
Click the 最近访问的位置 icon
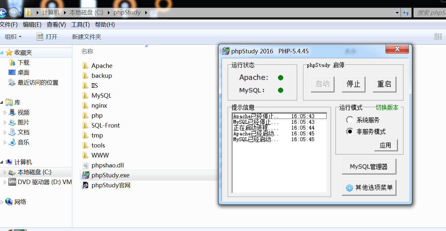click(12, 82)
